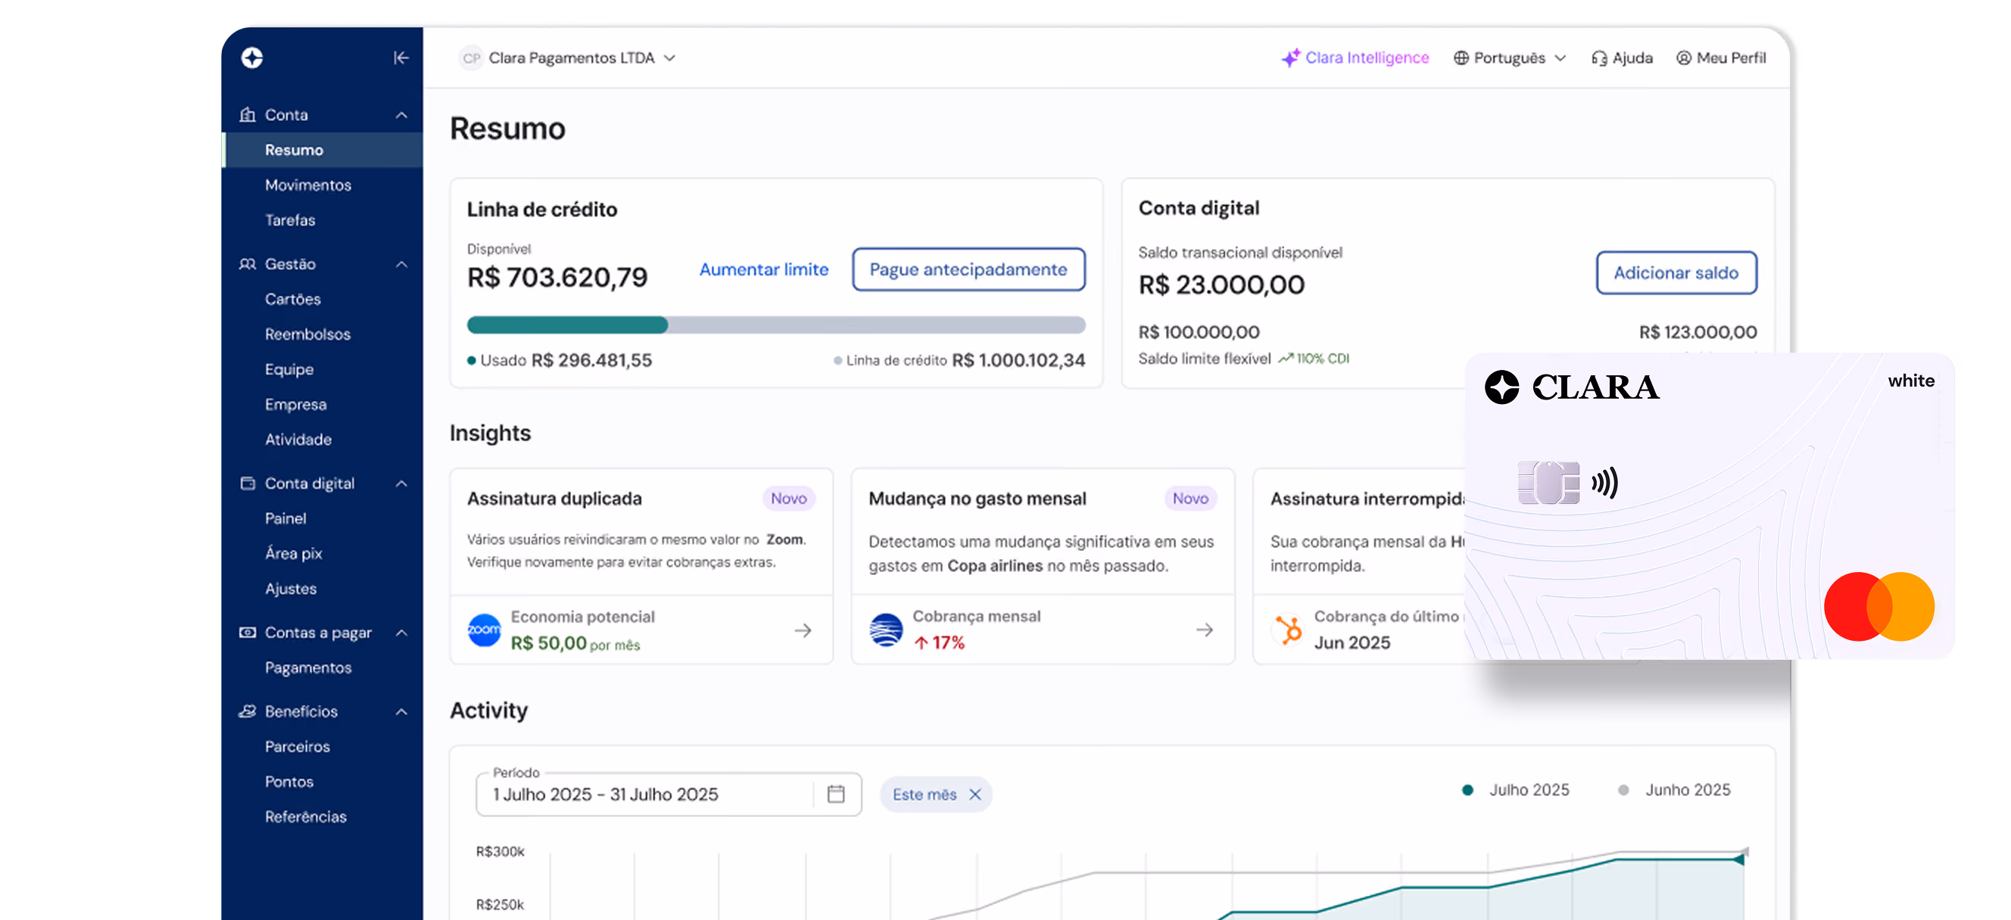Viewport: 2011px width, 920px height.
Task: Open the Português language dropdown
Action: 1509,57
